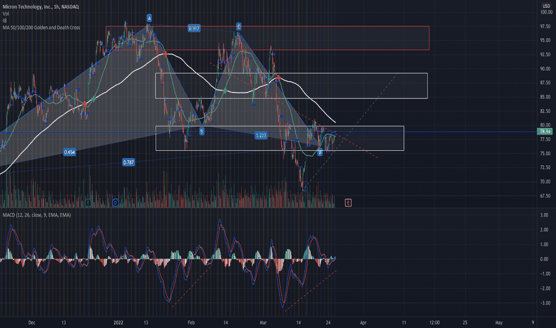Click the May date label
Image resolution: width=556 pixels, height=328 pixels.
[x=499, y=322]
